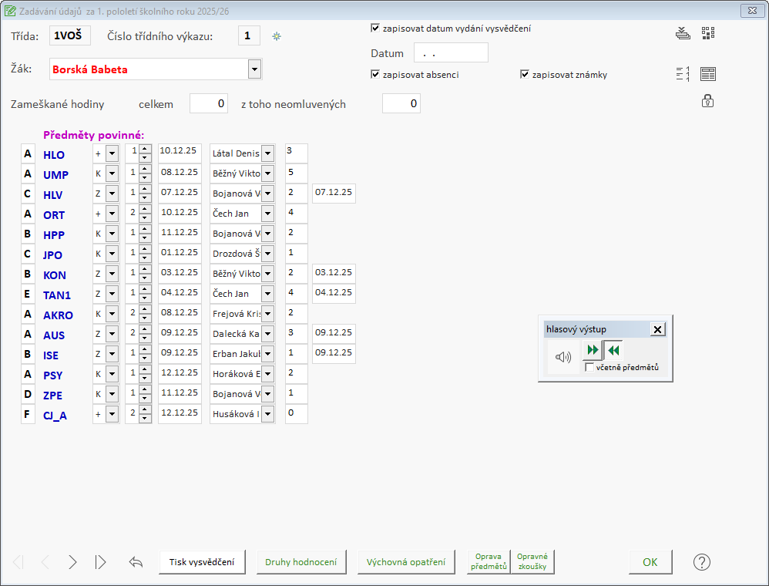Click the green asterisk next to class report number
Screen dimensions: 769x586
tap(277, 36)
